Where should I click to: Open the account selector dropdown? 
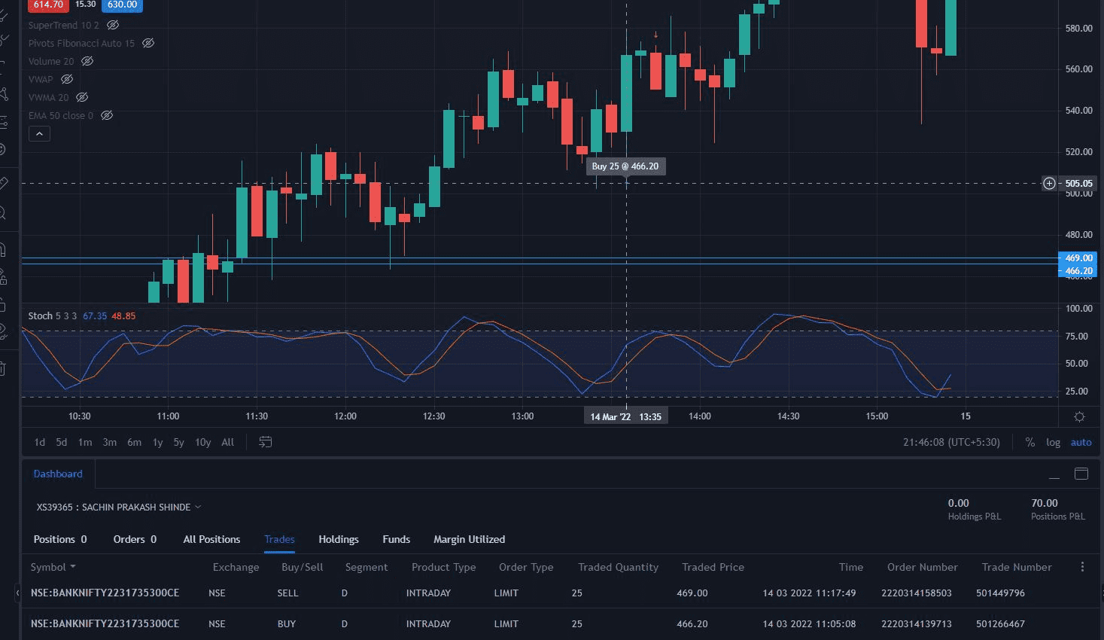click(119, 507)
